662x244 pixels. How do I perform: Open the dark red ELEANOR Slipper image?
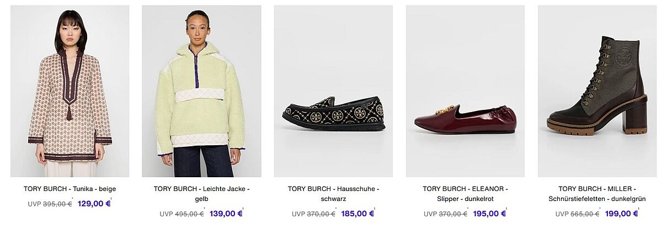coord(465,91)
